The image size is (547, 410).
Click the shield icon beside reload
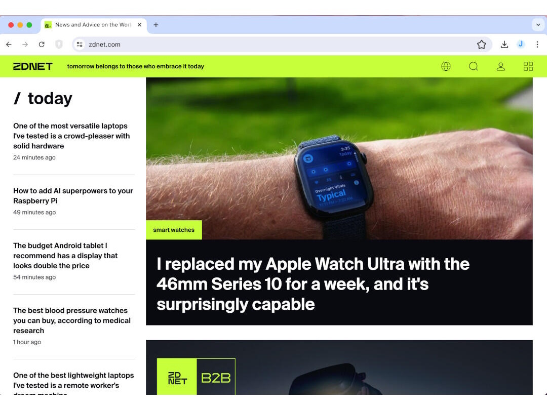point(59,44)
